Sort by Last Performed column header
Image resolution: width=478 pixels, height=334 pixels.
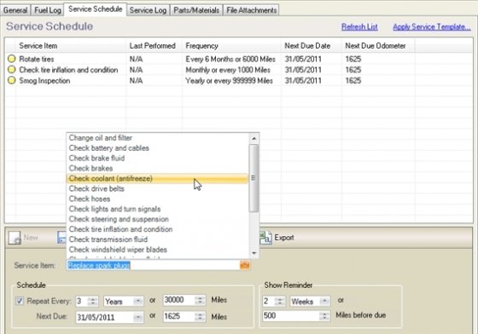tap(153, 46)
